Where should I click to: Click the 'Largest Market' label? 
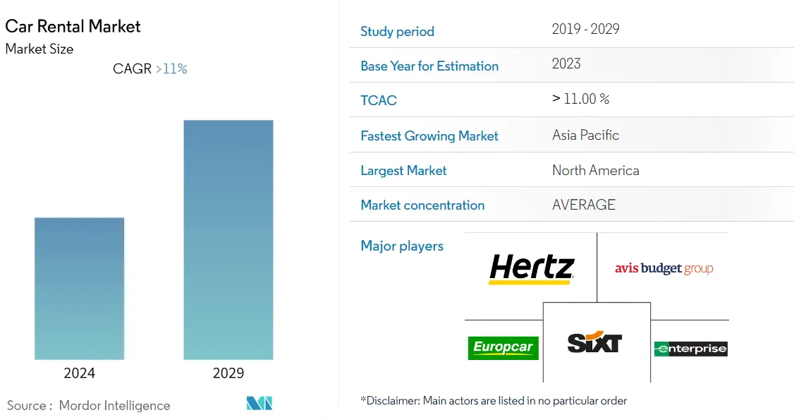tap(403, 171)
